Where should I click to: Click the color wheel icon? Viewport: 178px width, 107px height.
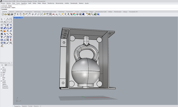pyautogui.click(x=74, y=14)
